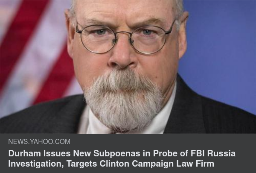Click the man's nose in the preview image
Screen dimensions: 256x173
(x=122, y=56)
